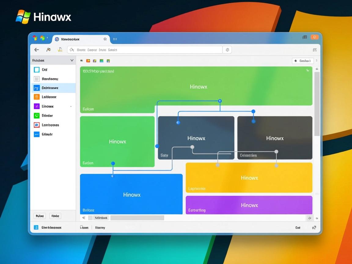Click the search icon in the active tab
The image size is (352, 264).
[105, 39]
